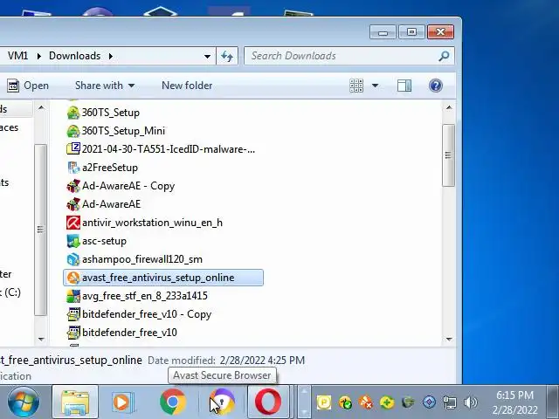Select the antivir_workstation_winu_en_h file name
This screenshot has height=419, width=559.
(x=152, y=223)
